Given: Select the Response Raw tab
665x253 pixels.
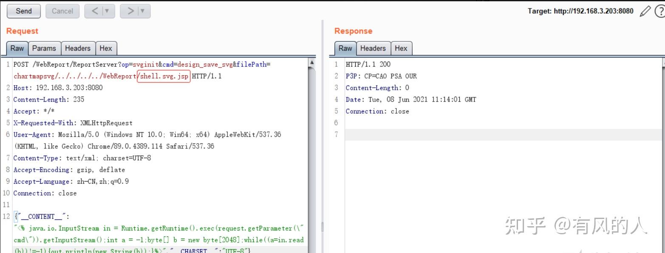Looking at the screenshot, I should pyautogui.click(x=345, y=48).
